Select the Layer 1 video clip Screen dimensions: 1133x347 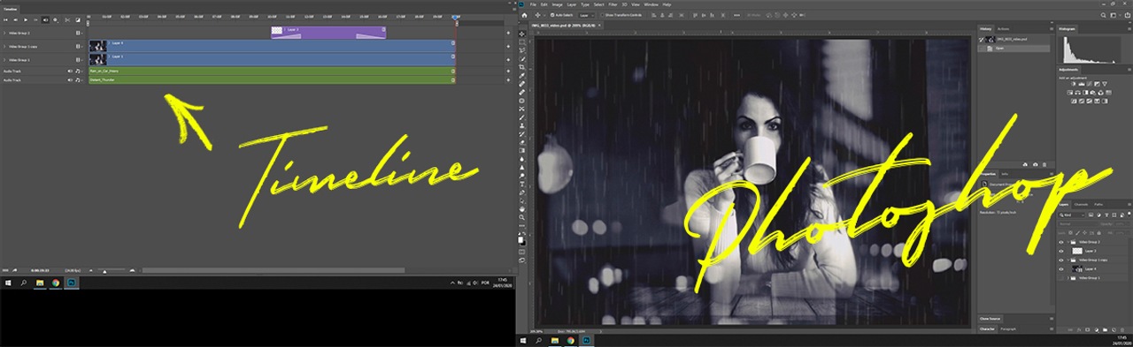[x=272, y=58]
